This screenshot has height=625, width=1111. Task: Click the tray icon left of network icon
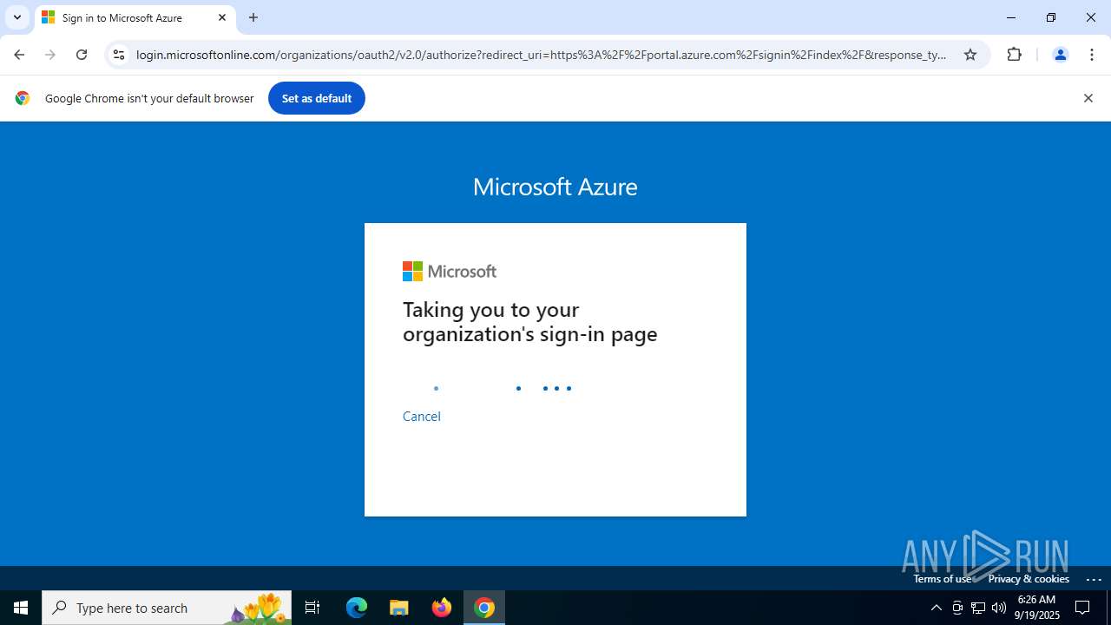point(957,608)
